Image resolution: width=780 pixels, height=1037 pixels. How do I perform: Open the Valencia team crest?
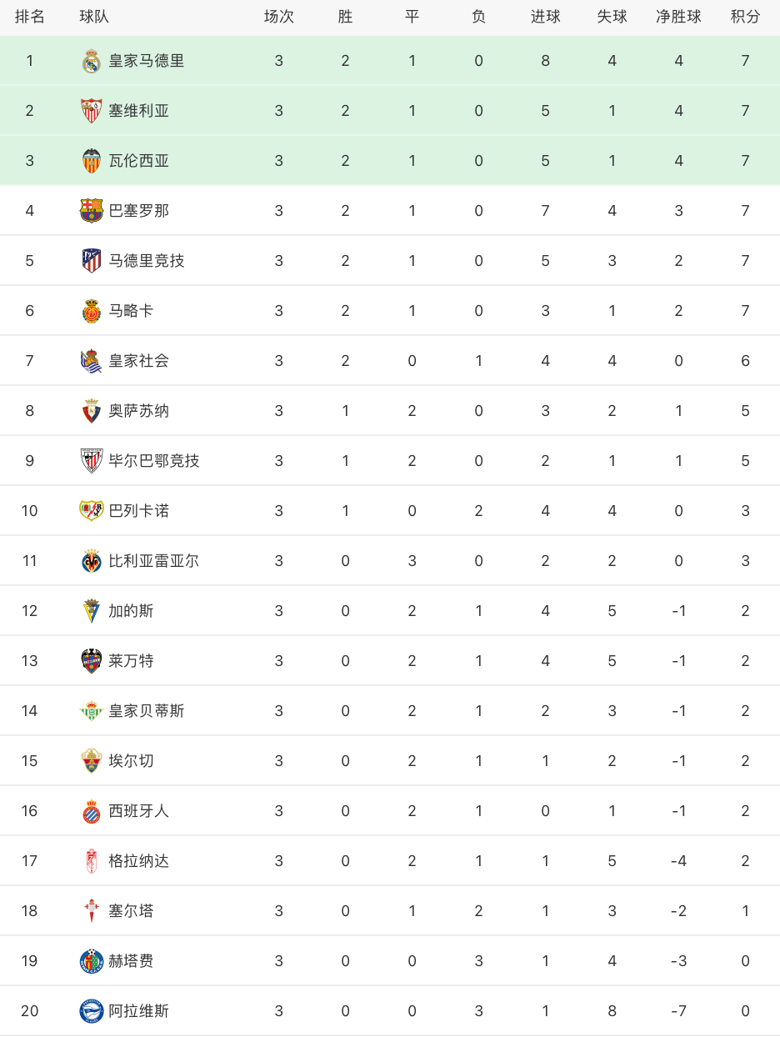[92, 161]
